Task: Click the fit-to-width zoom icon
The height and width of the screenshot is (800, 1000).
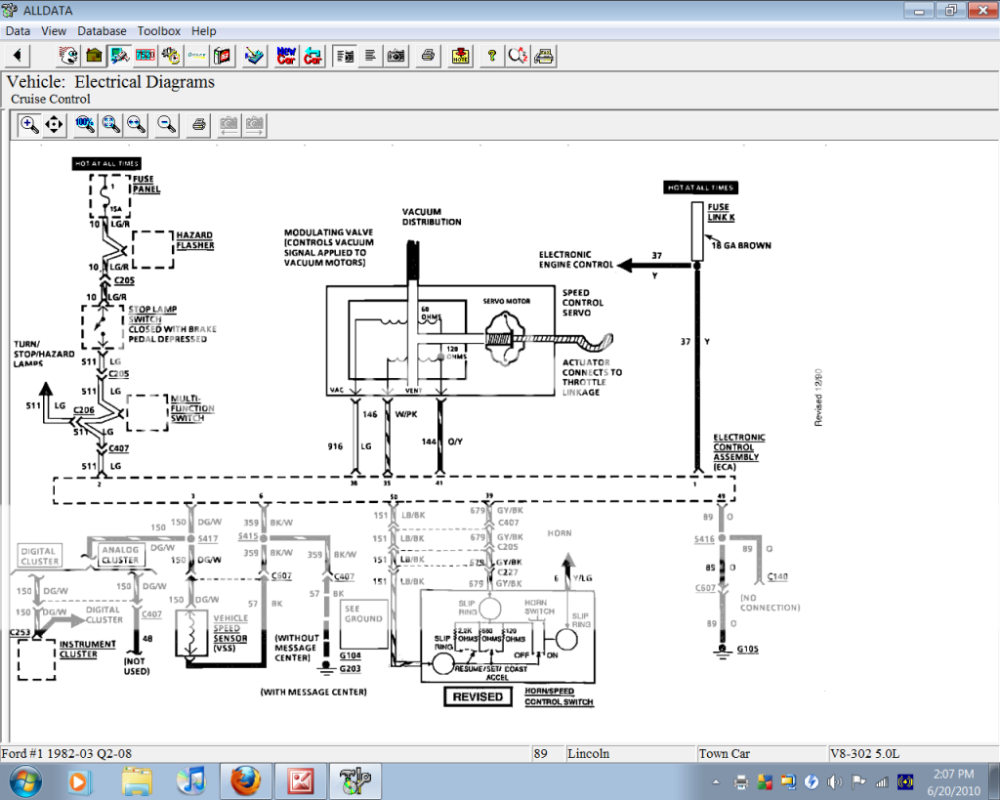Action: coord(135,124)
